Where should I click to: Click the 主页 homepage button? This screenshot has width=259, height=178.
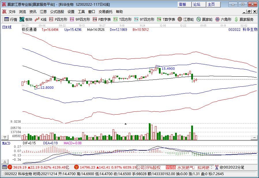(x=213, y=4)
